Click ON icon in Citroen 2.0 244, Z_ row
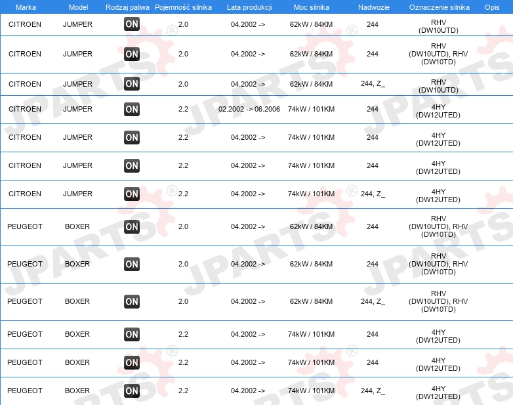The height and width of the screenshot is (405, 513). [132, 84]
